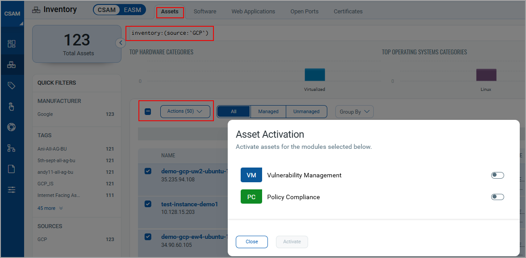Image resolution: width=526 pixels, height=258 pixels.
Task: Open the Inventory icon in the left sidebar
Action: (12, 65)
